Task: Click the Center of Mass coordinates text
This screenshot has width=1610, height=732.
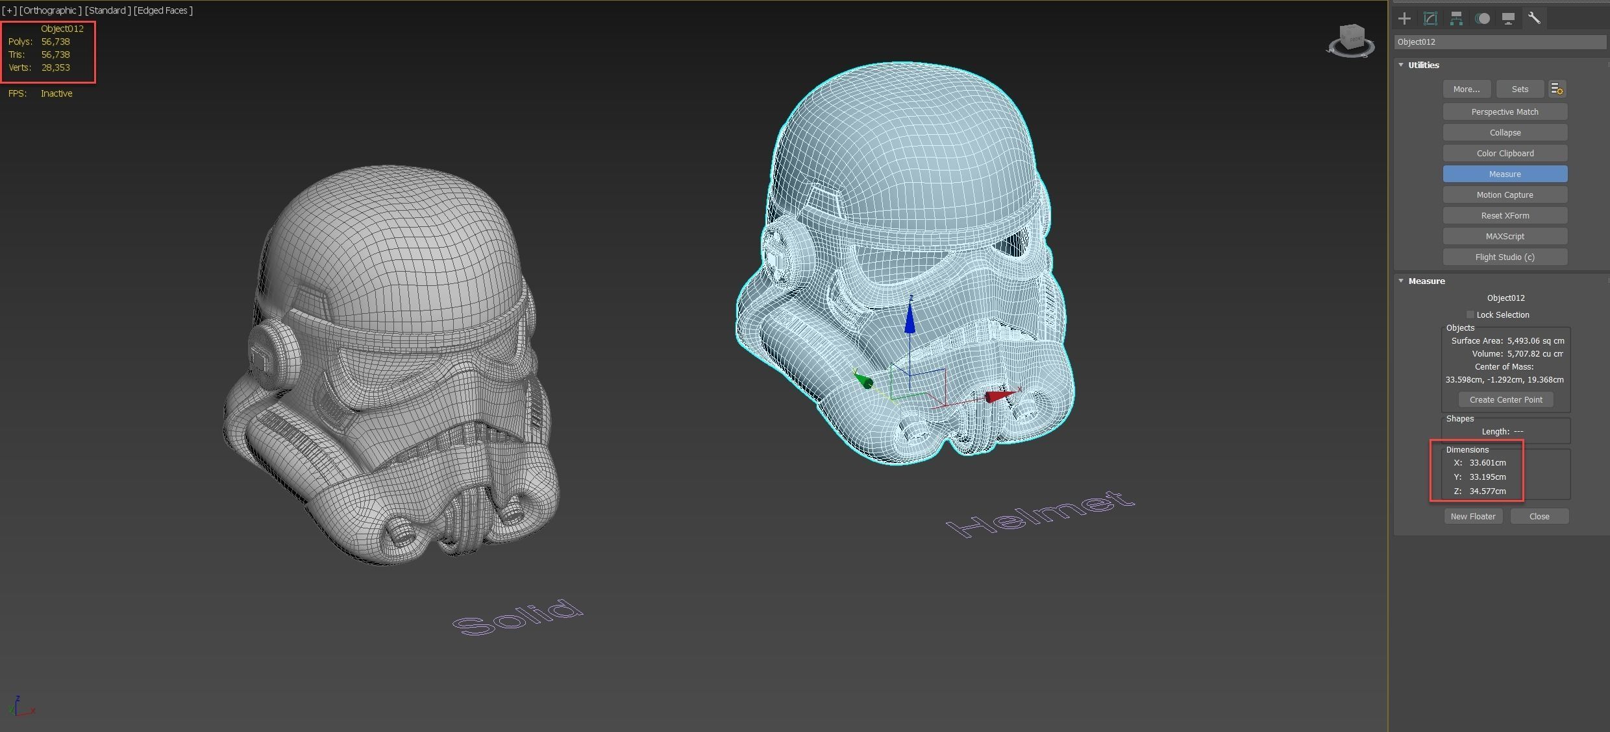Action: click(1504, 379)
